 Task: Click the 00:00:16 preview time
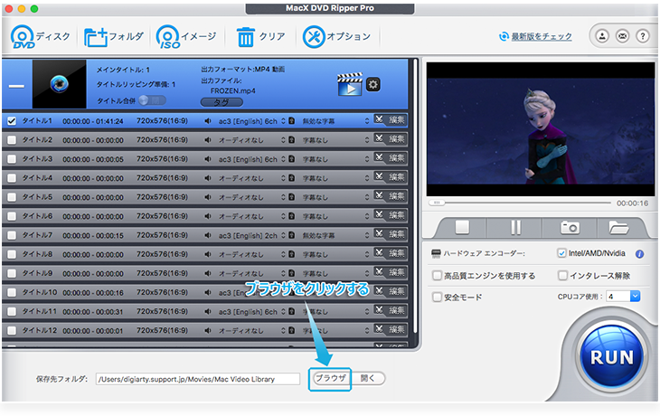632,203
